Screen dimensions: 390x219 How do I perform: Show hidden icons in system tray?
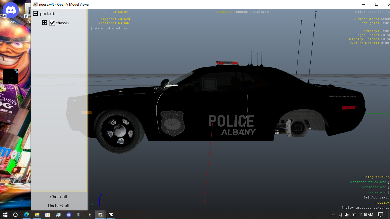pos(333,215)
